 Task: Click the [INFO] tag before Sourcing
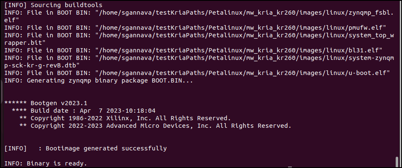point(16,5)
